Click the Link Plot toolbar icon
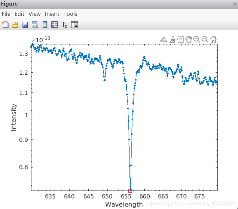 click(x=35, y=25)
